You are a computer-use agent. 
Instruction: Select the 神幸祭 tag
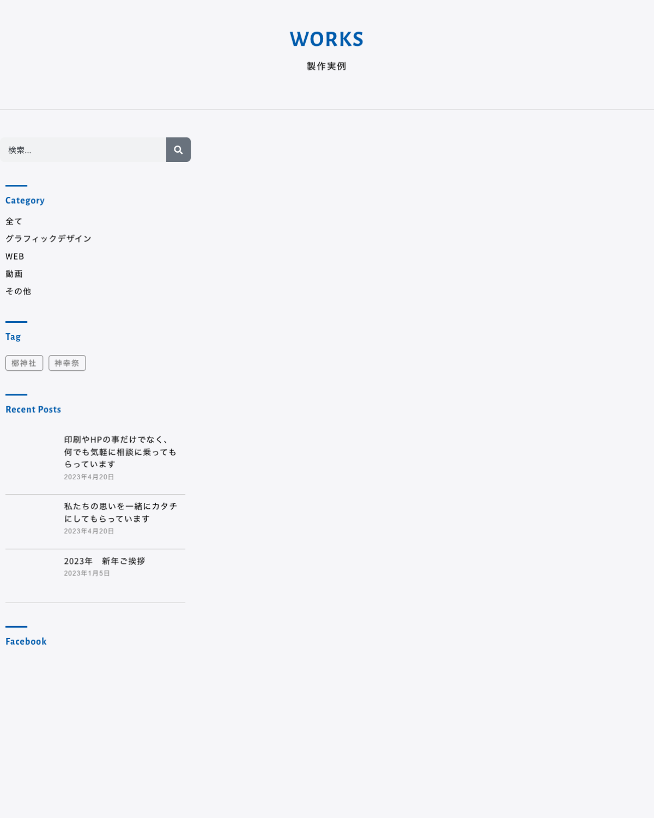(x=67, y=363)
